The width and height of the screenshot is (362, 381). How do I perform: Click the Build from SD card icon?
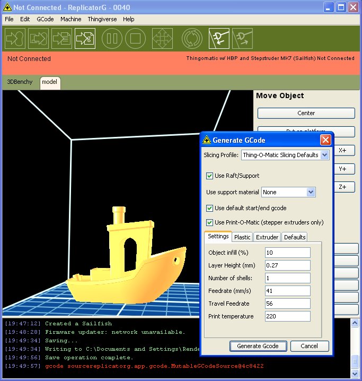coord(61,38)
